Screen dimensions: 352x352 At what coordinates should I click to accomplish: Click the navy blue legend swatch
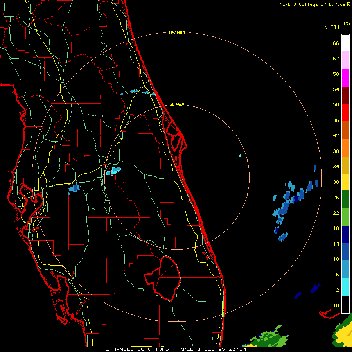[x=345, y=234]
